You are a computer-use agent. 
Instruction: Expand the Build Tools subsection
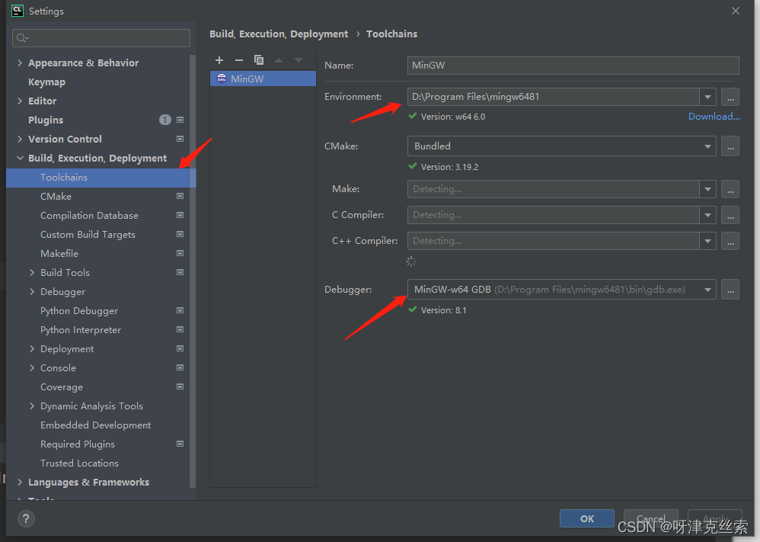pyautogui.click(x=32, y=272)
